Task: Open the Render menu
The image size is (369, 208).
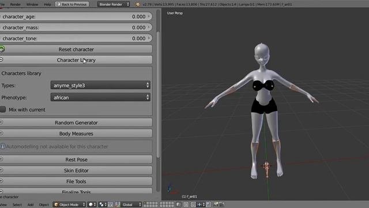Action: (16, 4)
